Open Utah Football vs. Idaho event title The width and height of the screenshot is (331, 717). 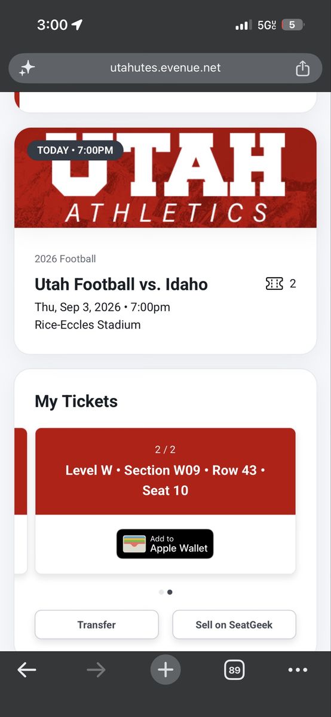[121, 284]
